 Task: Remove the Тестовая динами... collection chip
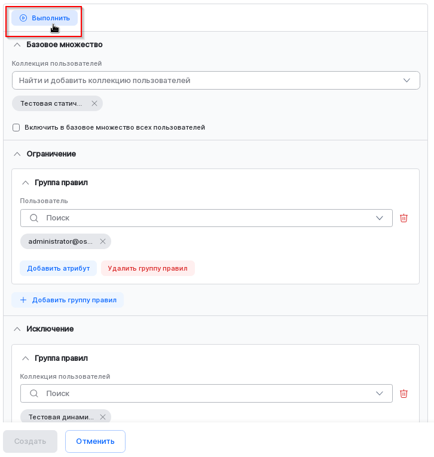[x=102, y=417]
